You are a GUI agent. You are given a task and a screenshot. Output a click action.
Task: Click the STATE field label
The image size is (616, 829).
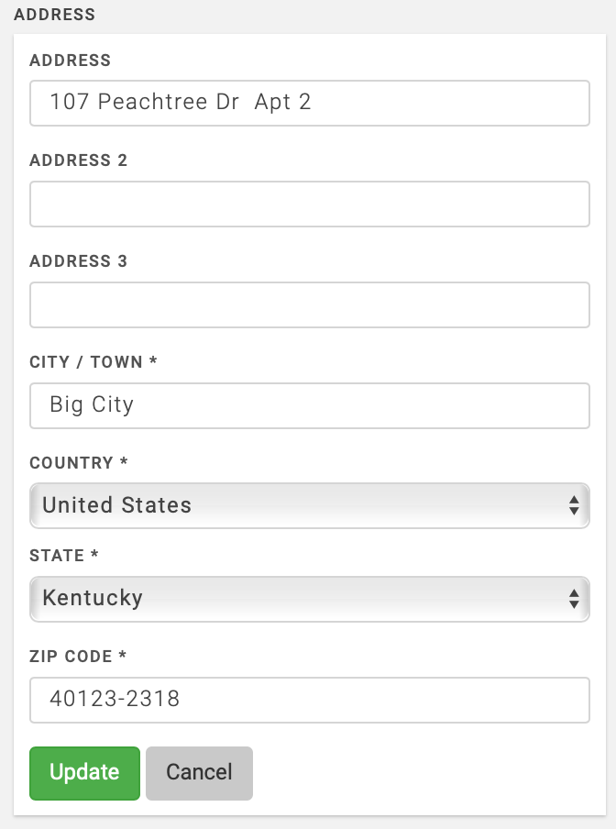coord(57,556)
